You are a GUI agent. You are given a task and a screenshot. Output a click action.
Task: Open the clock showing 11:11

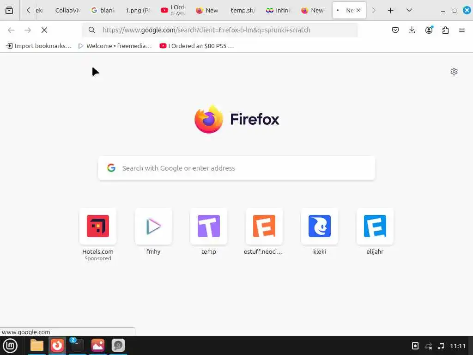458,346
